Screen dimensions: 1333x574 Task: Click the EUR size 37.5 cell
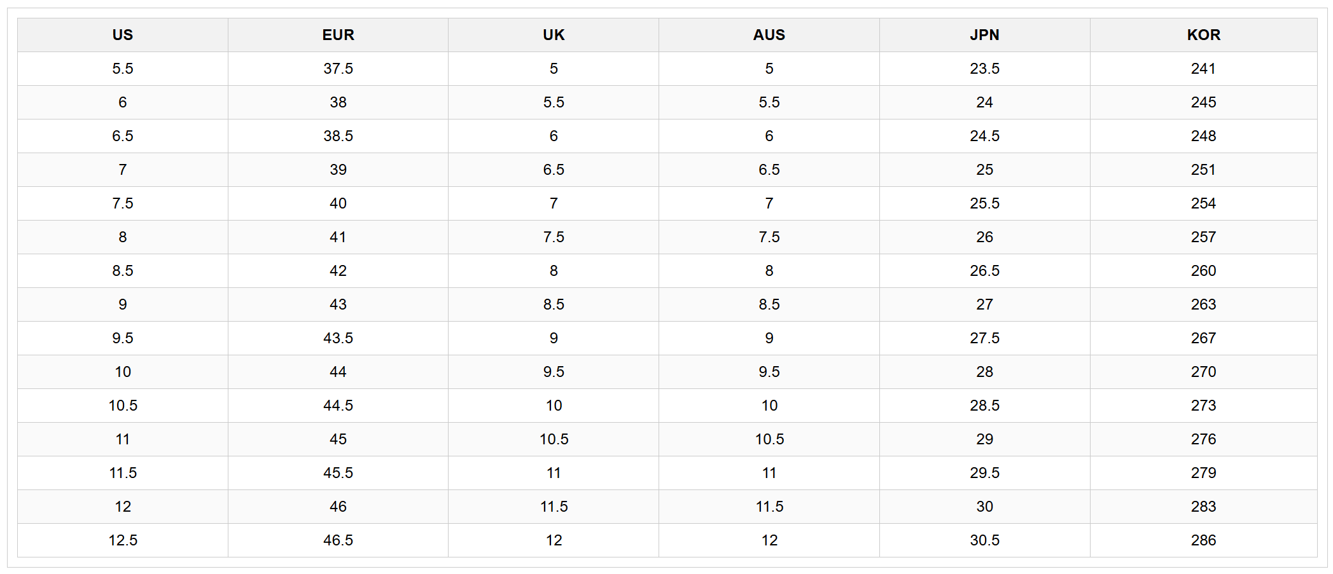(338, 69)
